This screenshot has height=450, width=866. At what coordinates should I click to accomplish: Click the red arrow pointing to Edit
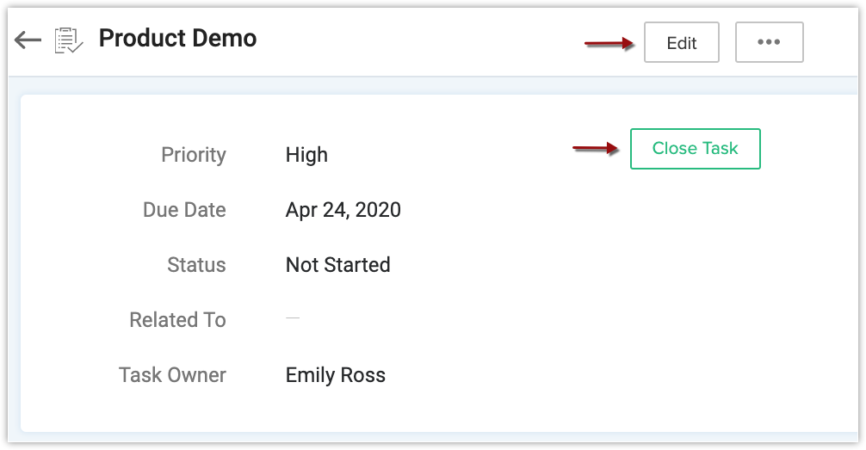tap(609, 43)
